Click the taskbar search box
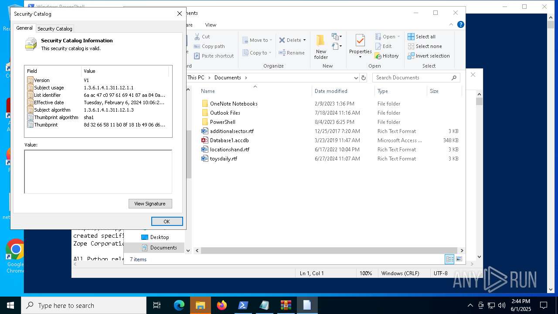558x314 pixels. (84, 305)
